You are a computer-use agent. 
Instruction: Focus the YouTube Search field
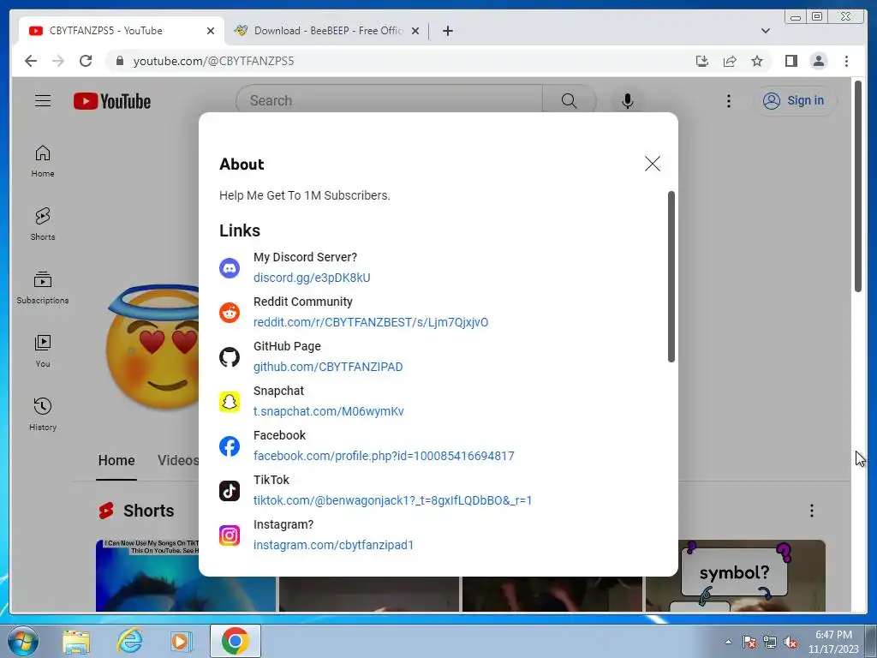pos(389,101)
